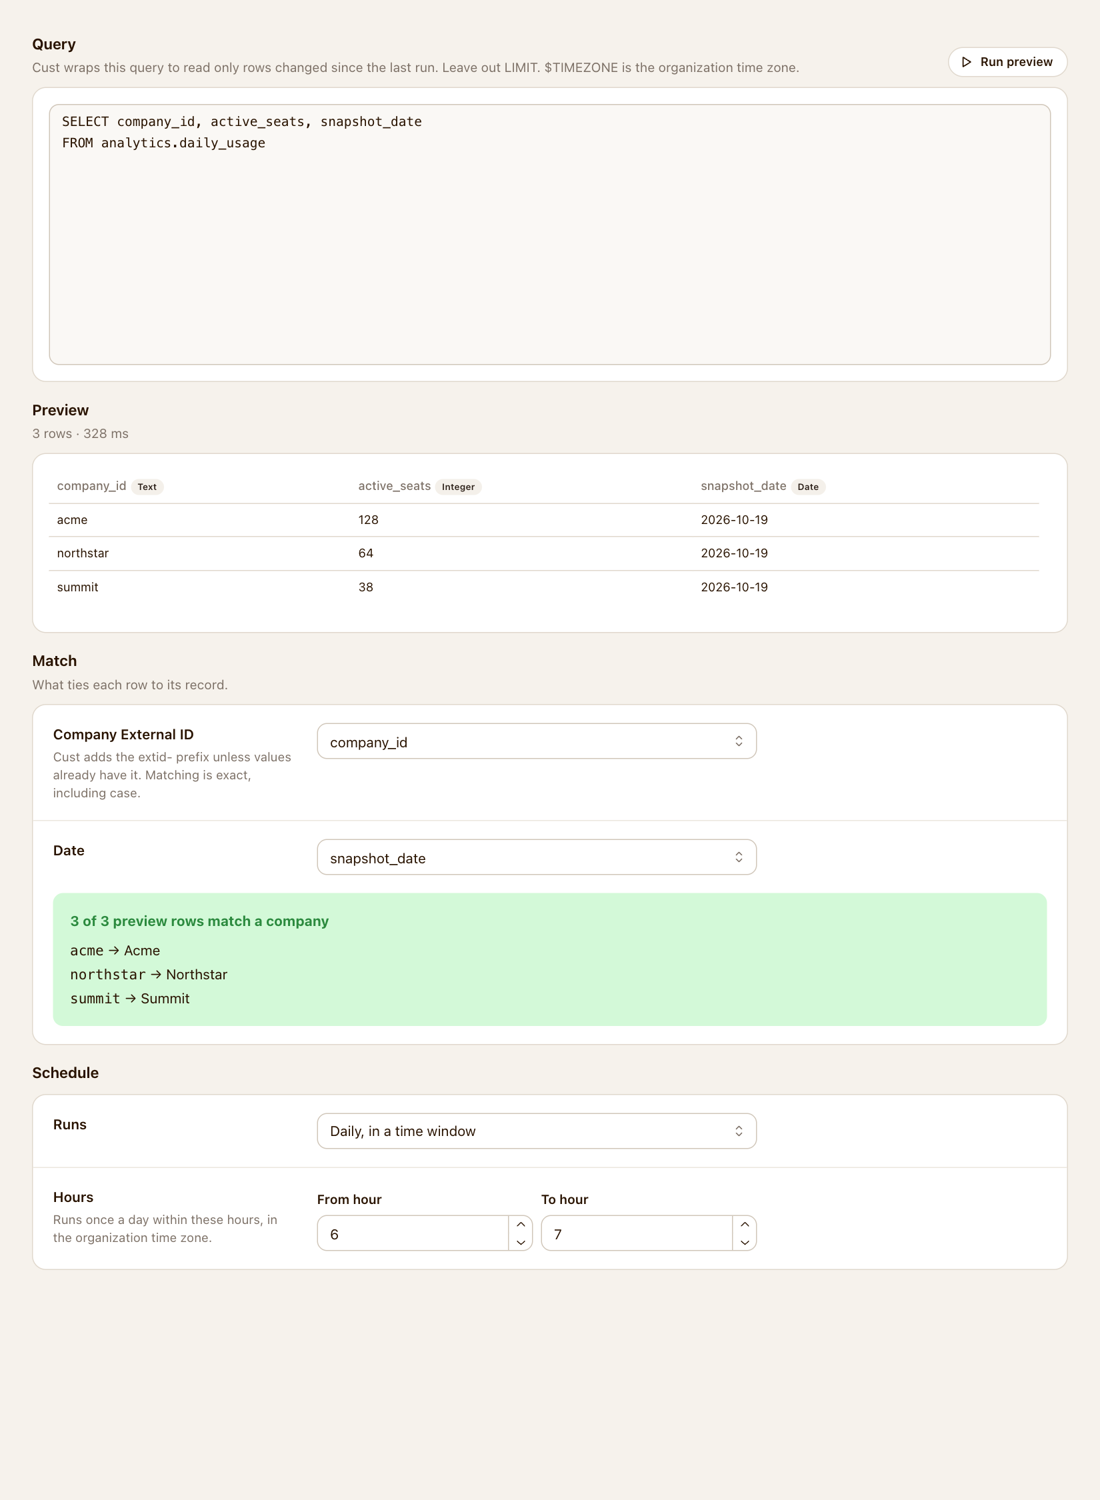This screenshot has width=1100, height=1500.
Task: Click the Run preview button
Action: pos(1007,62)
